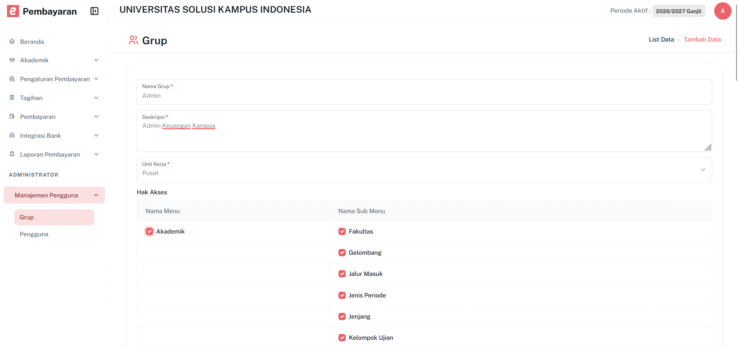Select the Akademik graduation cap icon
Viewport: 738px width, 349px height.
tap(12, 60)
